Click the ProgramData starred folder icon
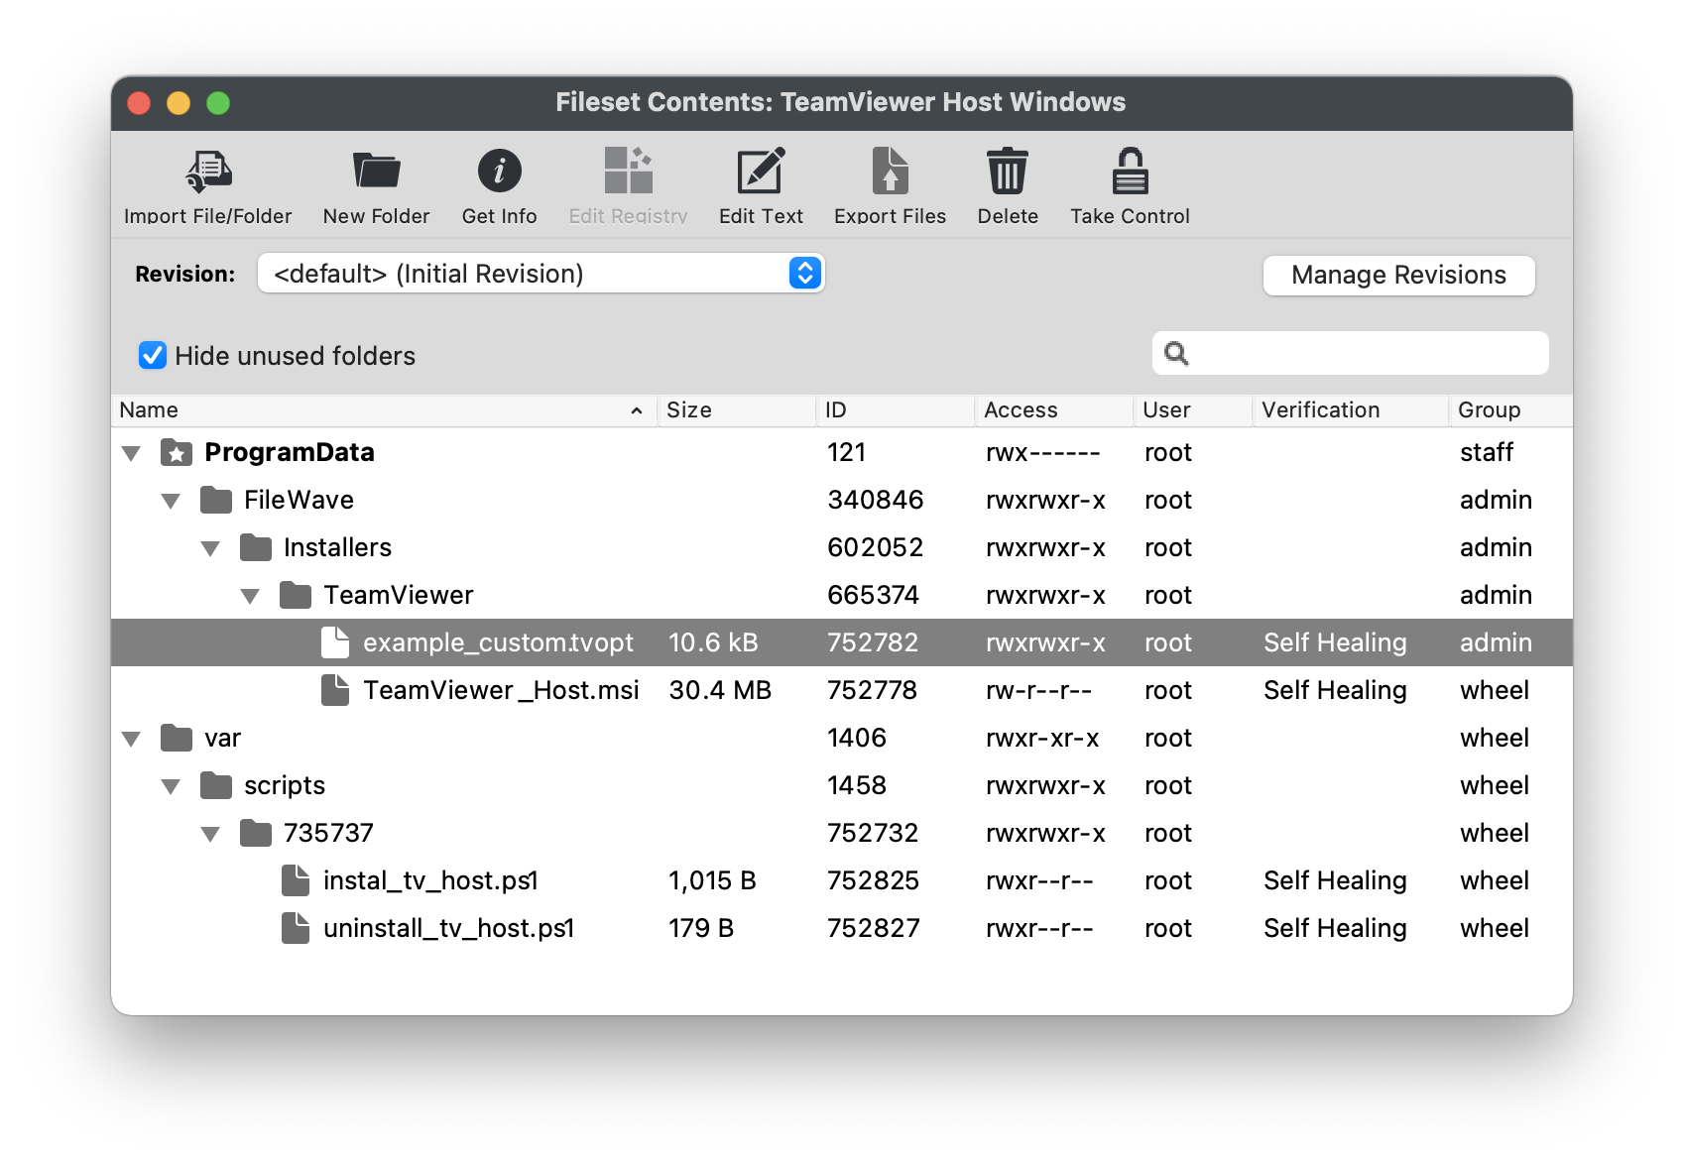Viewport: 1684px width, 1162px height. tap(177, 453)
